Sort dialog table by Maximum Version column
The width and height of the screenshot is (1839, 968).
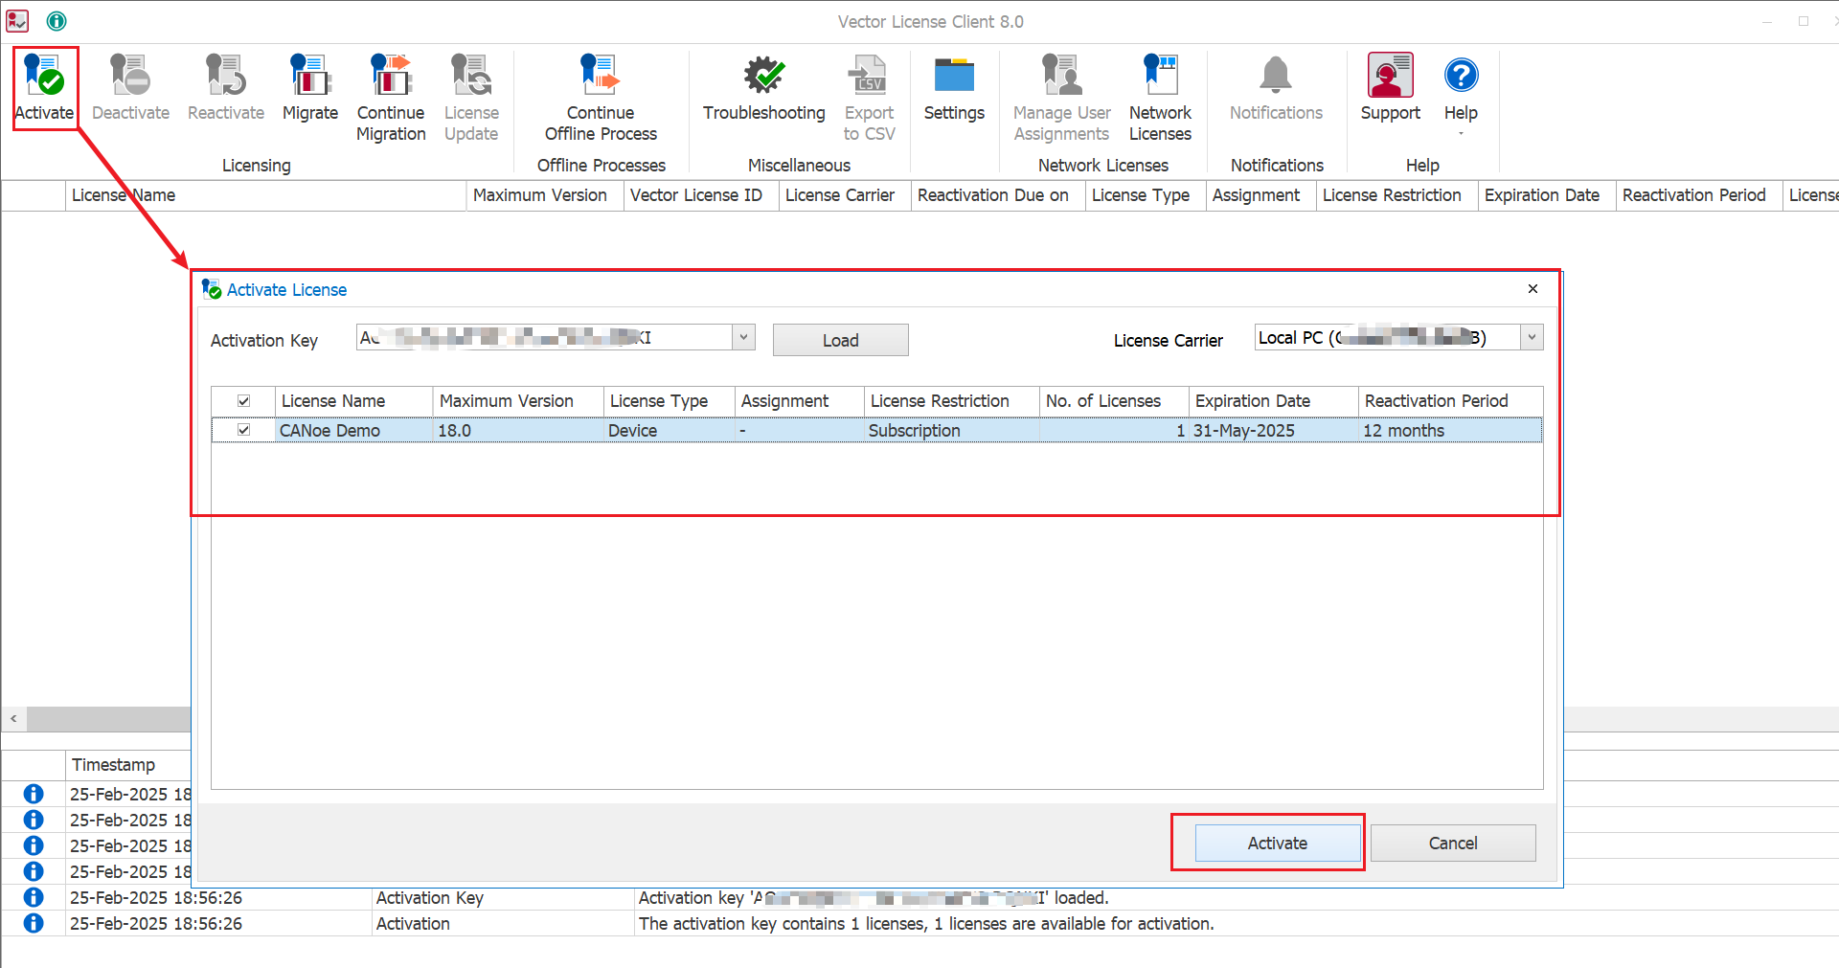(x=518, y=401)
